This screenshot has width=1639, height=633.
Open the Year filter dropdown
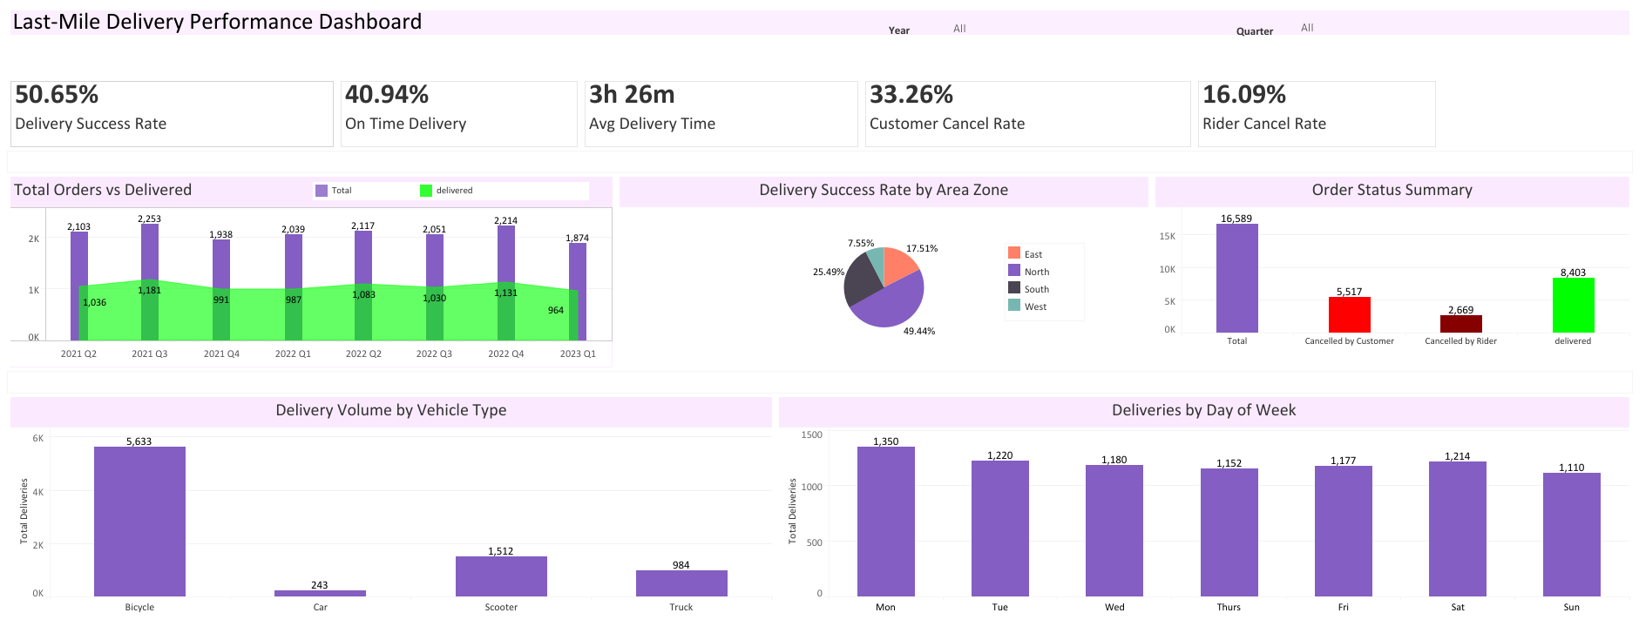coord(959,29)
